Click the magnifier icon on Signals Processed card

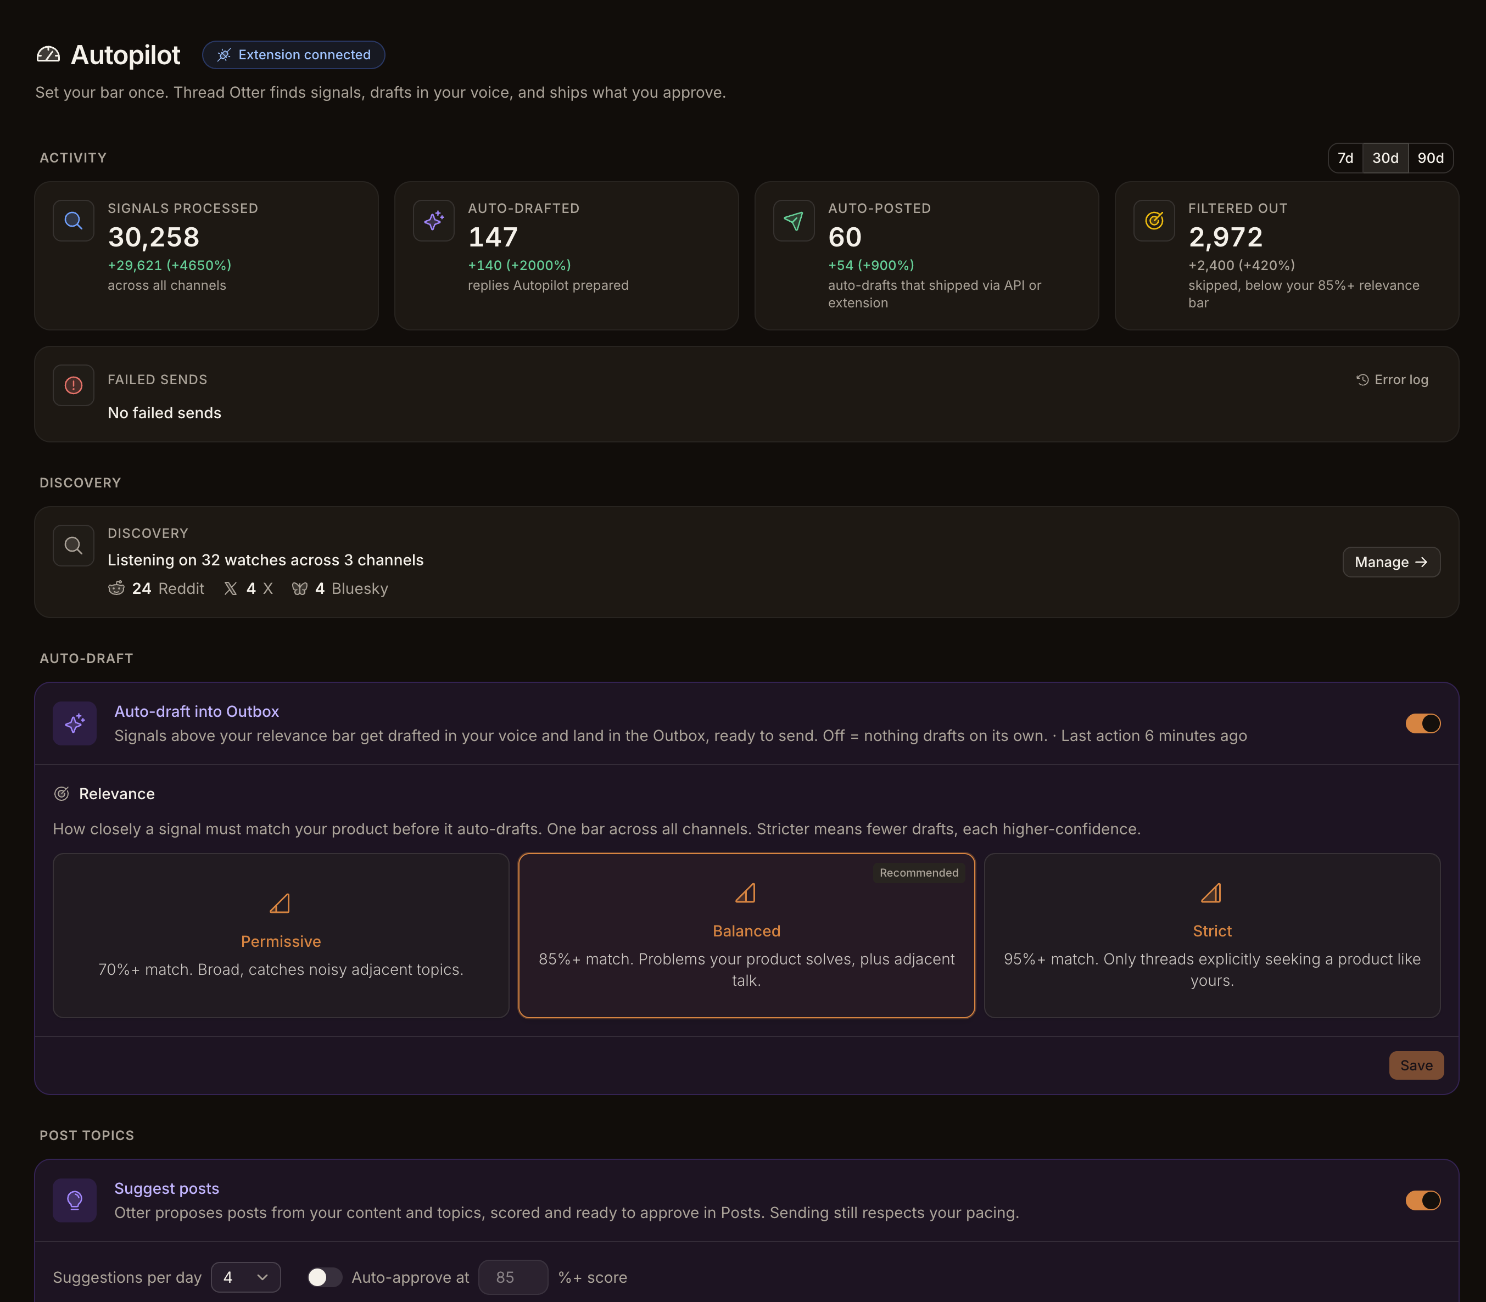(74, 220)
